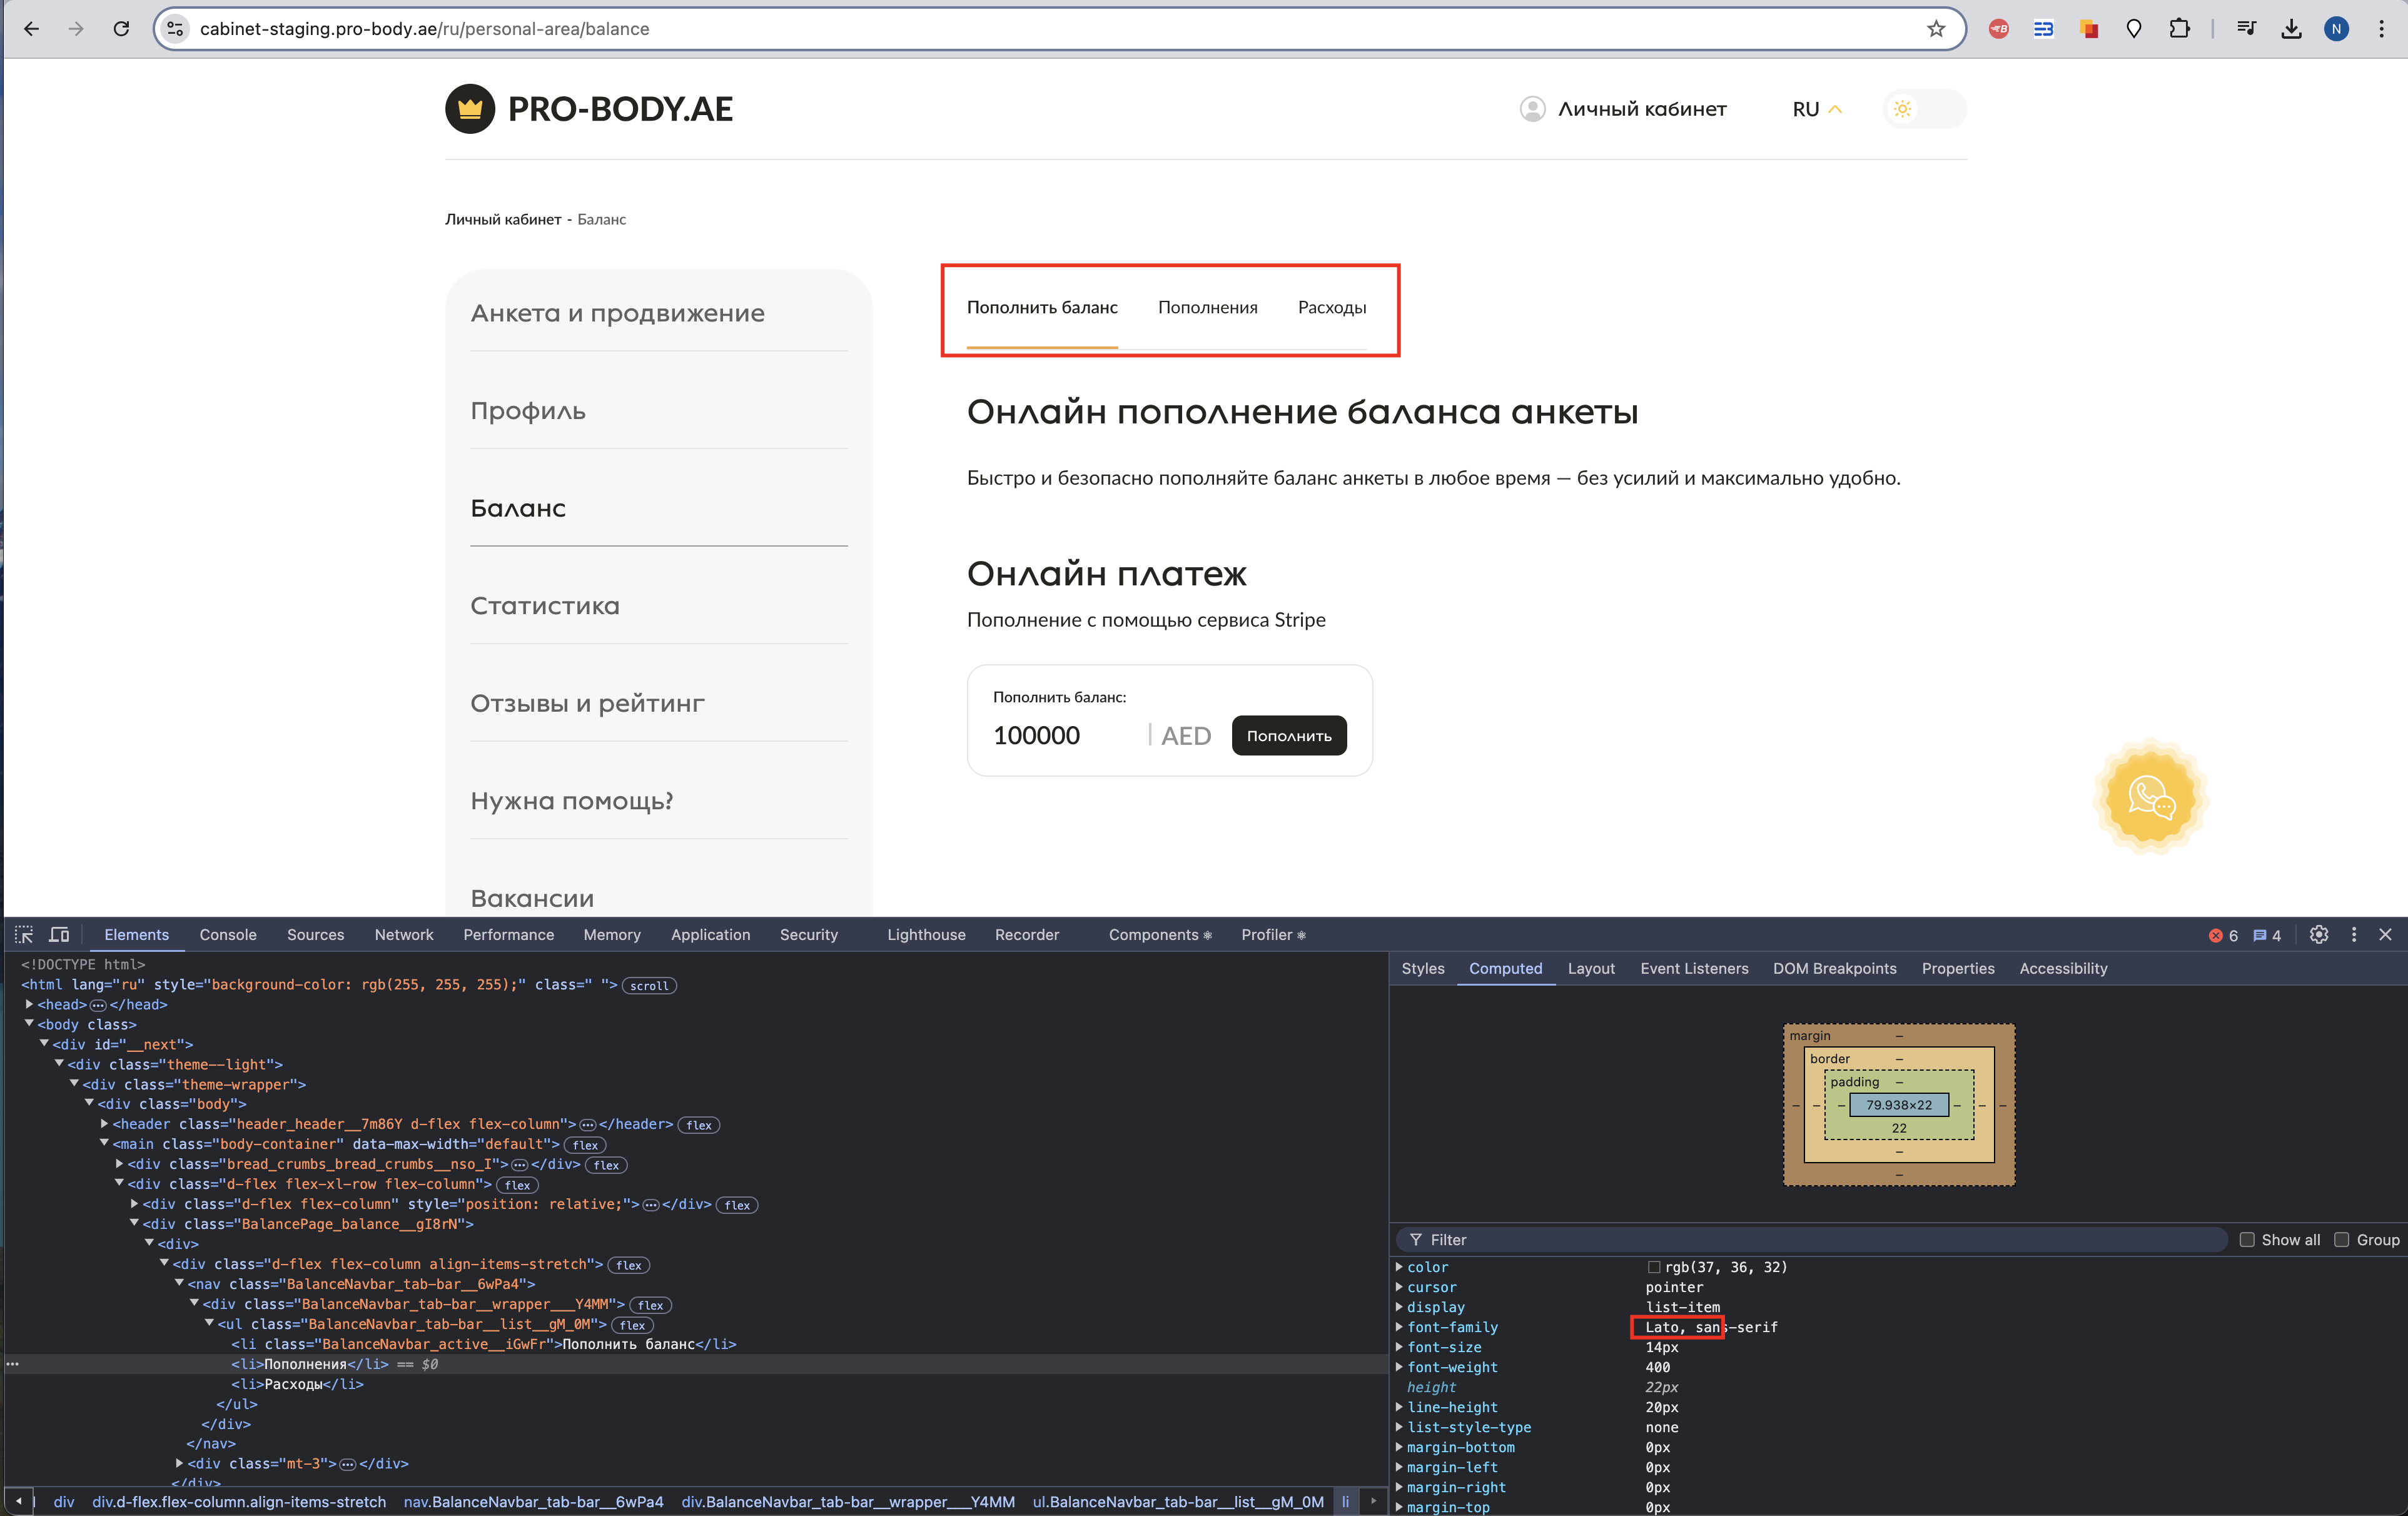
Task: Open the browser downloads icon
Action: click(x=2291, y=29)
